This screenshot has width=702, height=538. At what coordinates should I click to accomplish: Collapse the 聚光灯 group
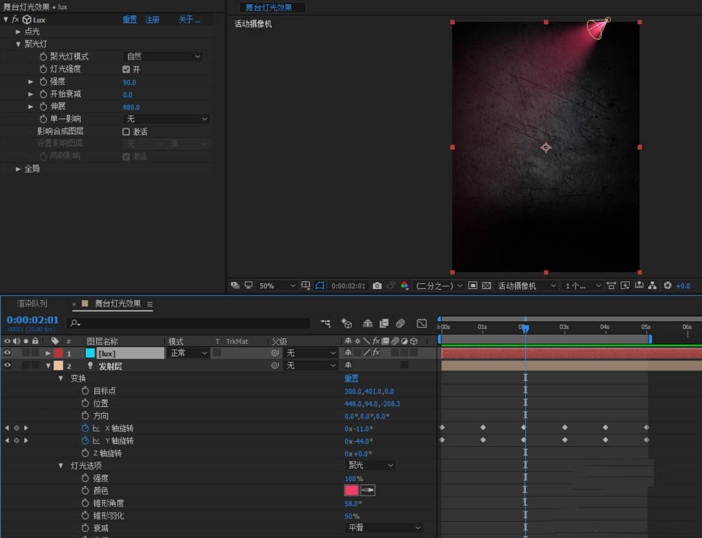(18, 43)
